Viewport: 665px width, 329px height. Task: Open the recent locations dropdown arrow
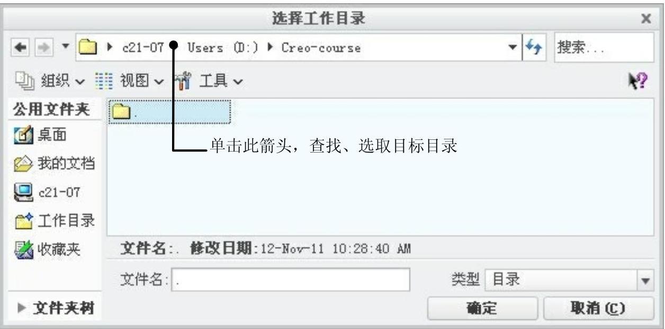click(66, 48)
